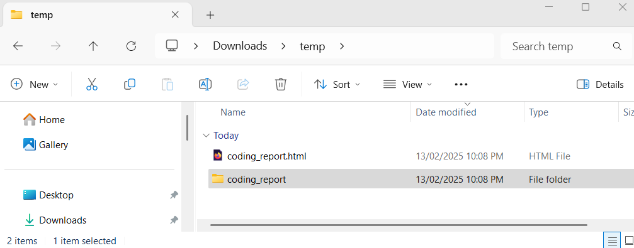
Task: Click date of coding_report folder row
Action: pos(460,180)
